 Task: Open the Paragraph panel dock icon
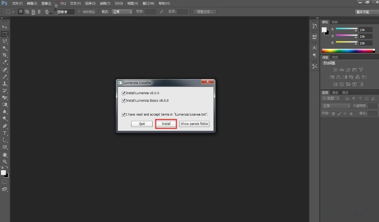click(314, 55)
